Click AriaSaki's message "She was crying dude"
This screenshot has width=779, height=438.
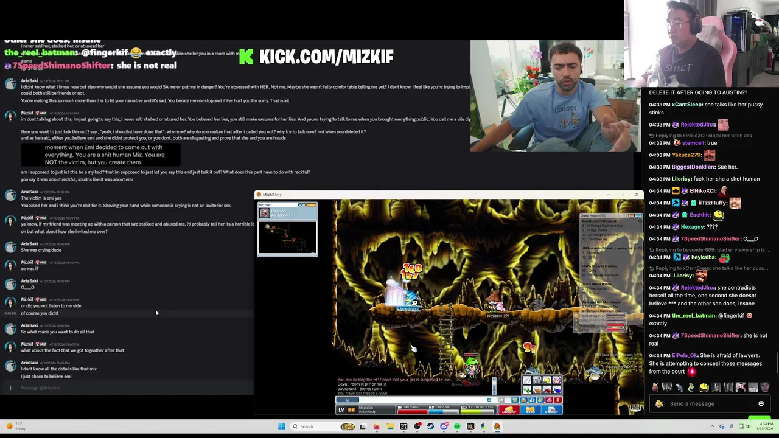41,250
